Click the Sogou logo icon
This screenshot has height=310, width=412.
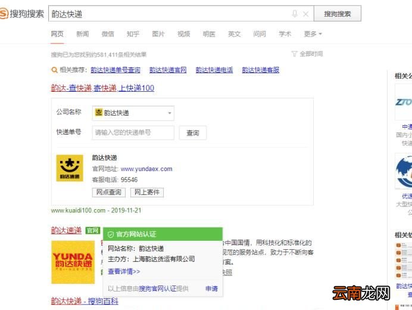tap(4, 14)
